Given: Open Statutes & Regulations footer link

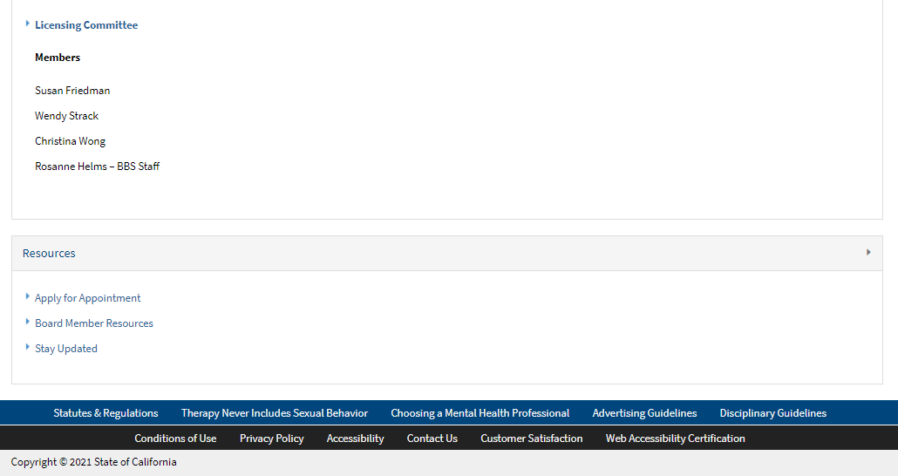Looking at the screenshot, I should click(x=106, y=413).
